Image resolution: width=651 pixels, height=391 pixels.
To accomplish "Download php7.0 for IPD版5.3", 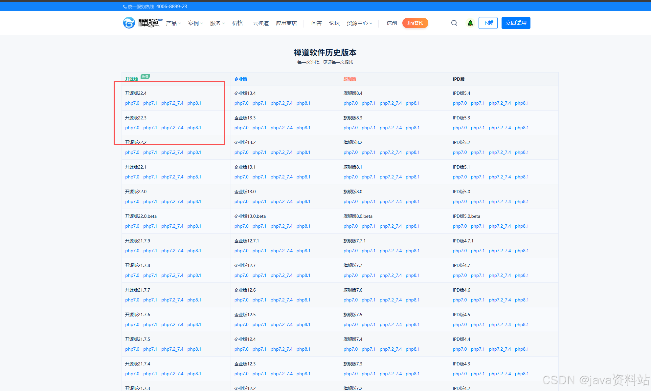I will coord(460,128).
